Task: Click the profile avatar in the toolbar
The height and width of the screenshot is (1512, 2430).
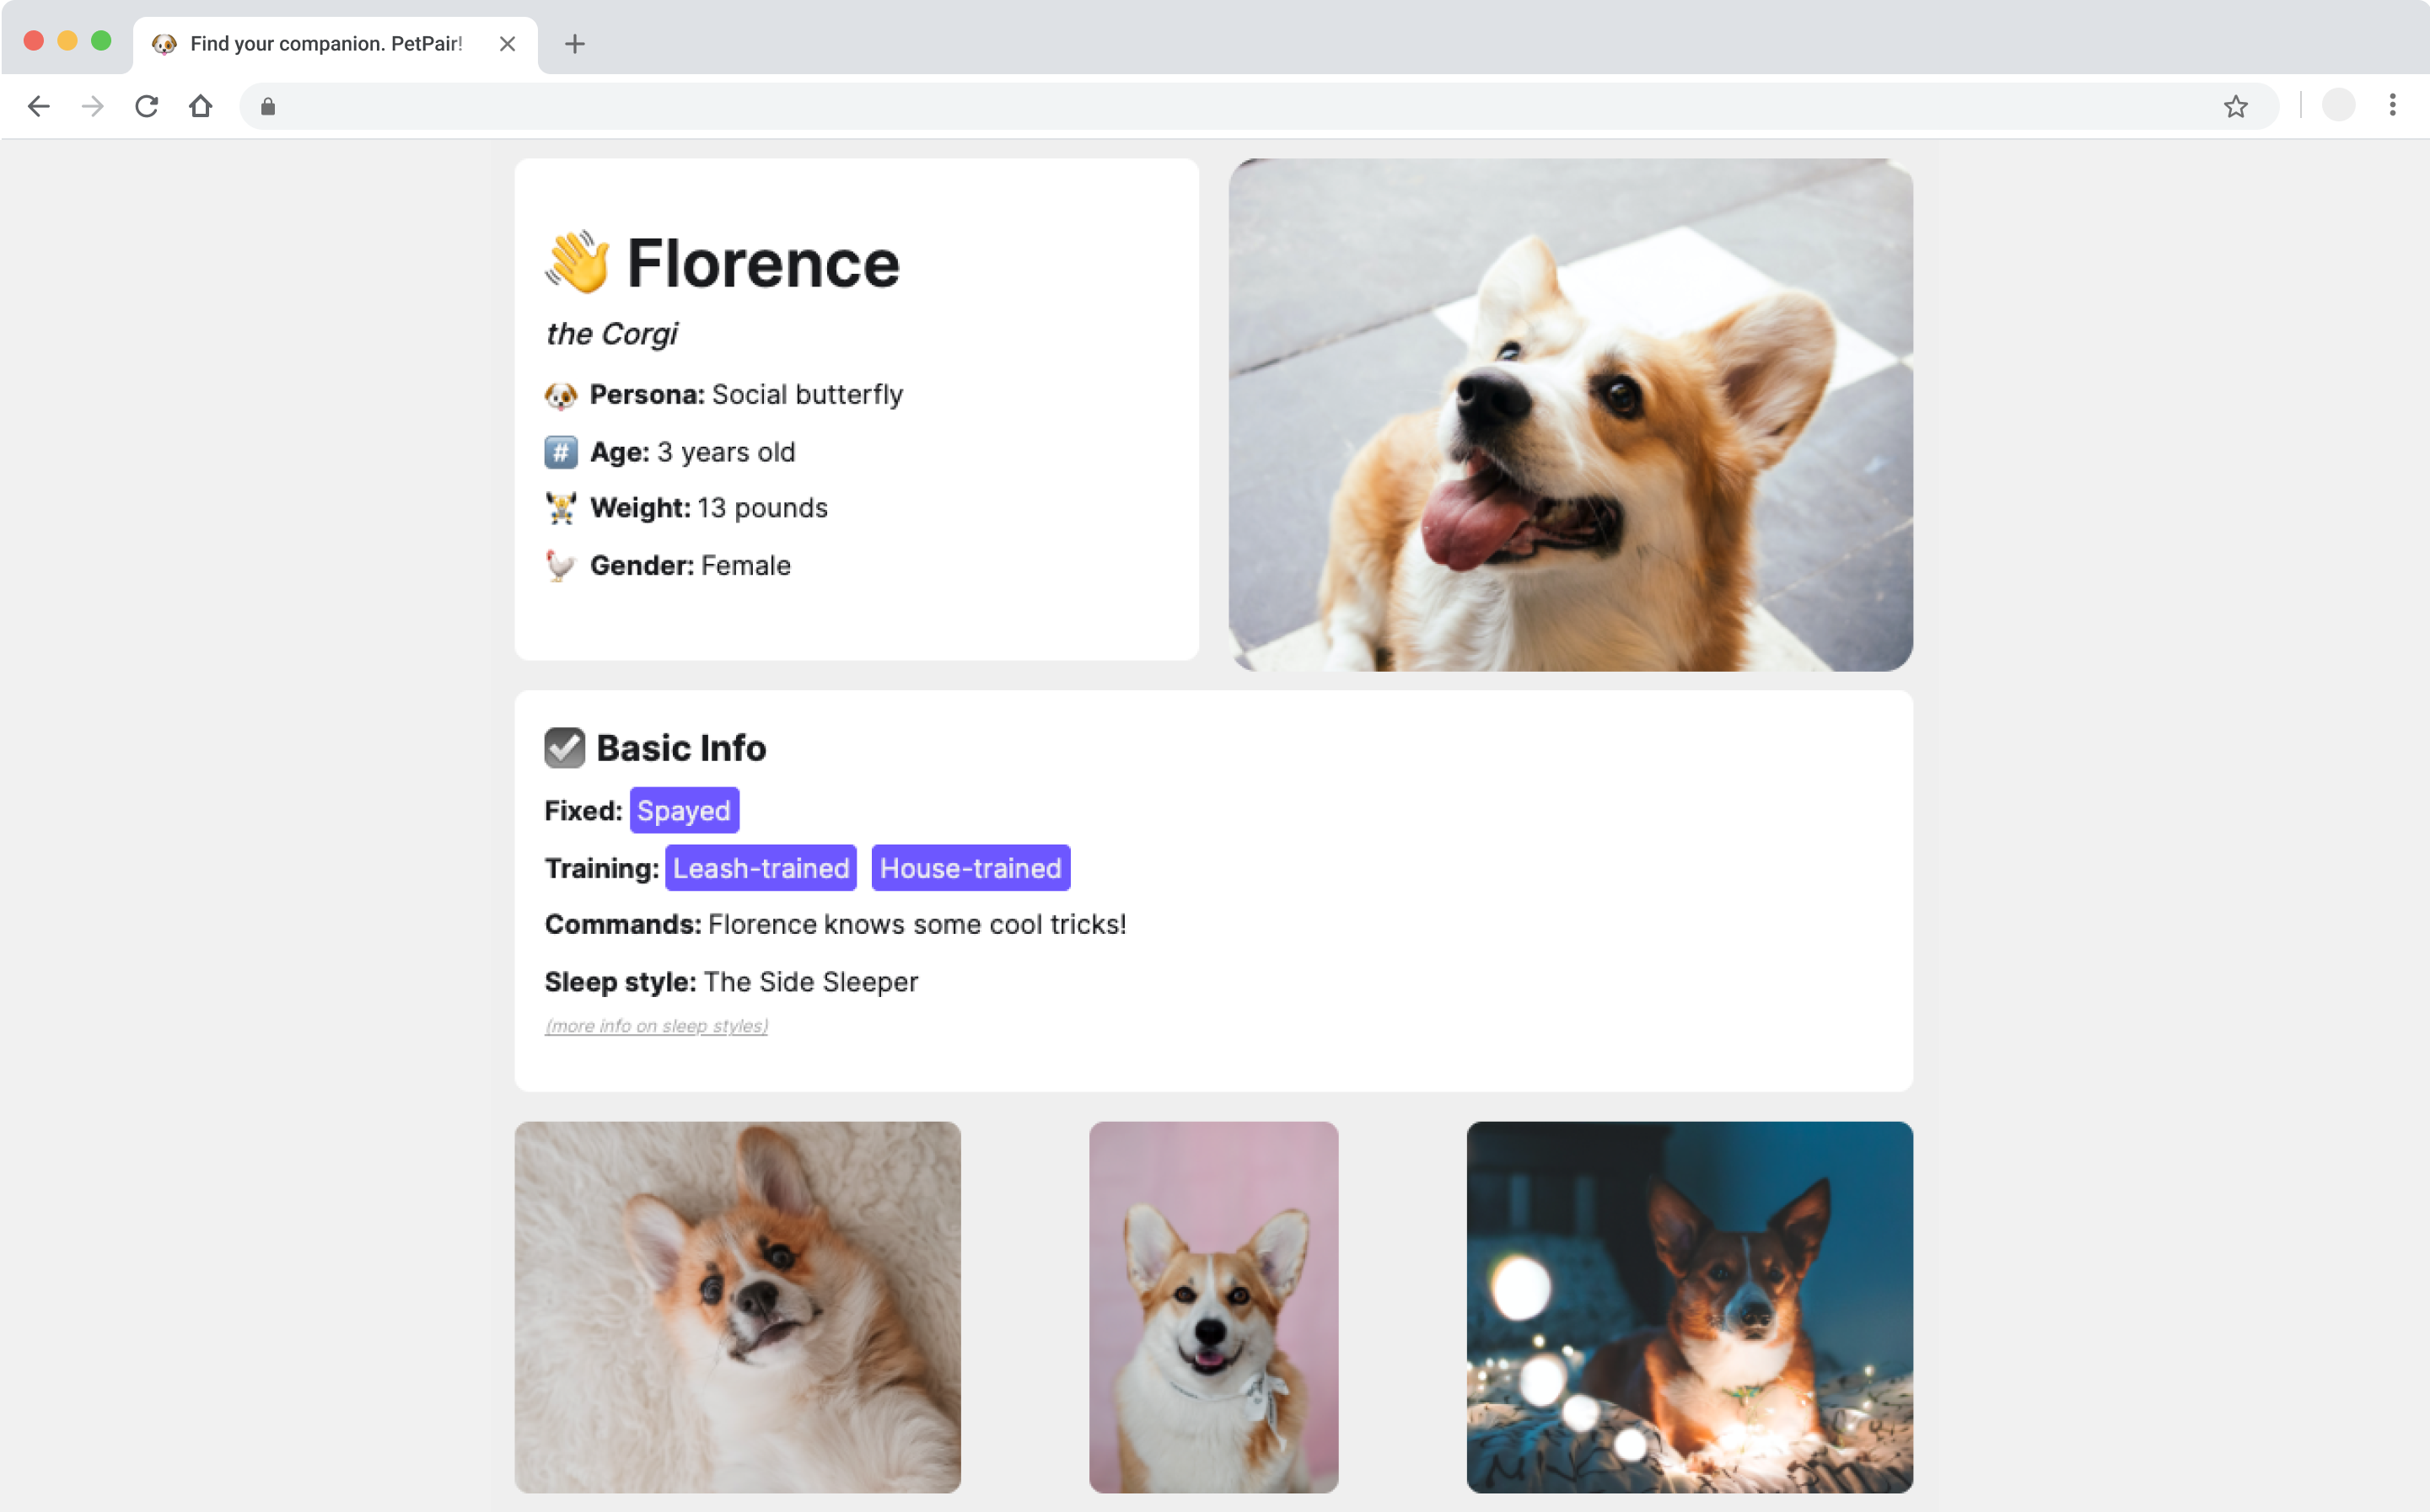Action: (2338, 106)
